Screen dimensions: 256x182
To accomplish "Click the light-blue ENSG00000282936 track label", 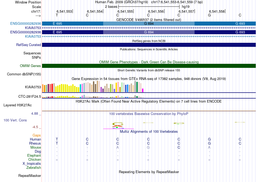I will click(x=26, y=23).
